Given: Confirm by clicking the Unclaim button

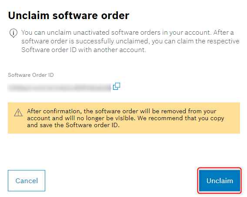Looking at the screenshot, I should click(220, 181).
